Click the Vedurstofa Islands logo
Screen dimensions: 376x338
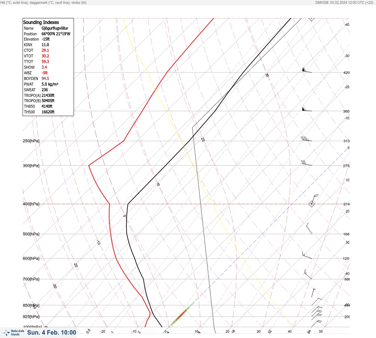coord(13,333)
